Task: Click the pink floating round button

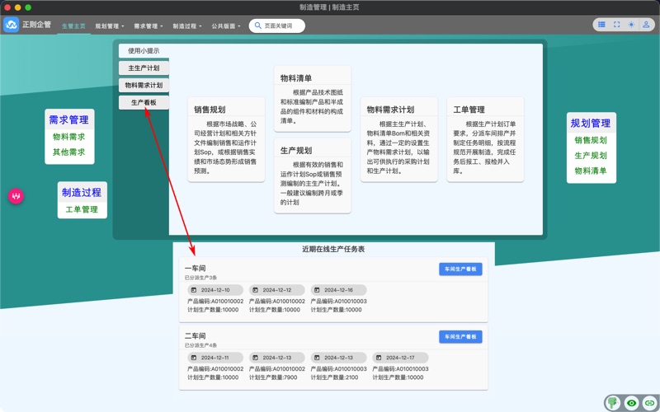Action: 16,196
